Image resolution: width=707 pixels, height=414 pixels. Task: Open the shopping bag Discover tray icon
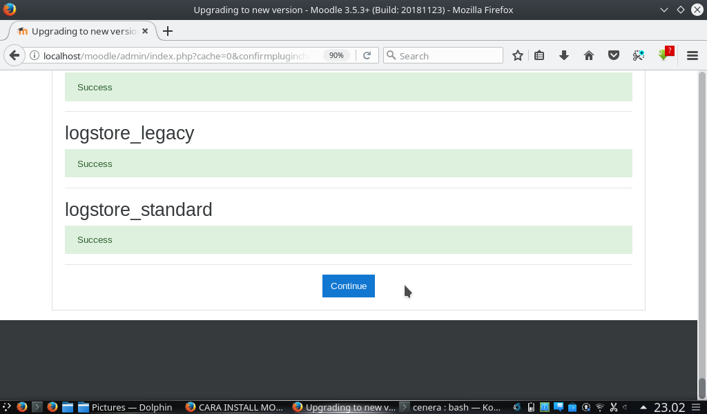(x=572, y=407)
